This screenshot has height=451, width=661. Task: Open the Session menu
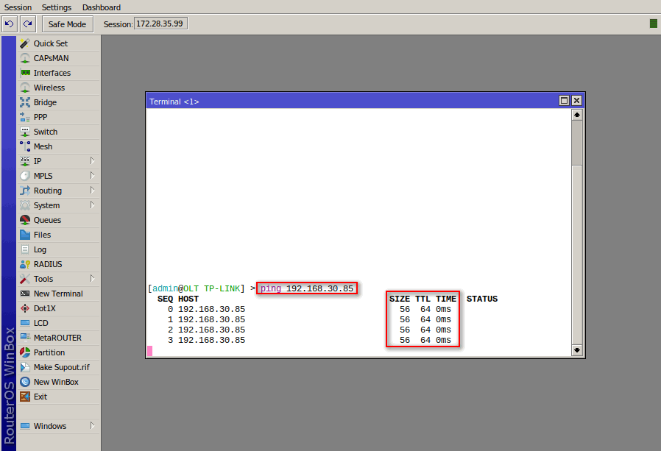[x=18, y=7]
